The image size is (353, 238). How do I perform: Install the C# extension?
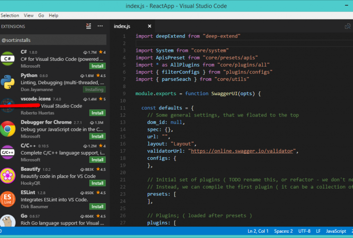(x=97, y=66)
